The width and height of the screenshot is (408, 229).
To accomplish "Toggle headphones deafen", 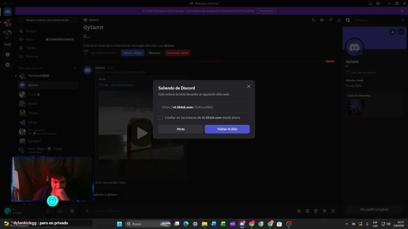I will coord(60,211).
